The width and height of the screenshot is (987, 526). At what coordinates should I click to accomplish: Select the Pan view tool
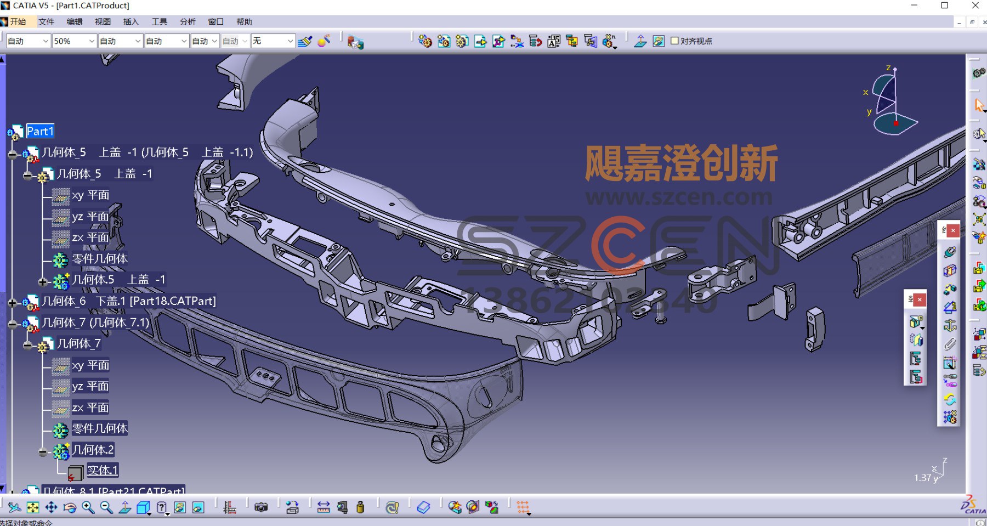coord(52,507)
